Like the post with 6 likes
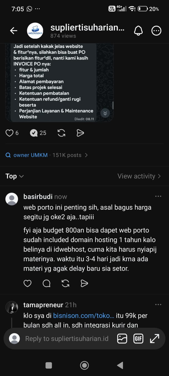The height and width of the screenshot is (376, 169). [9, 133]
